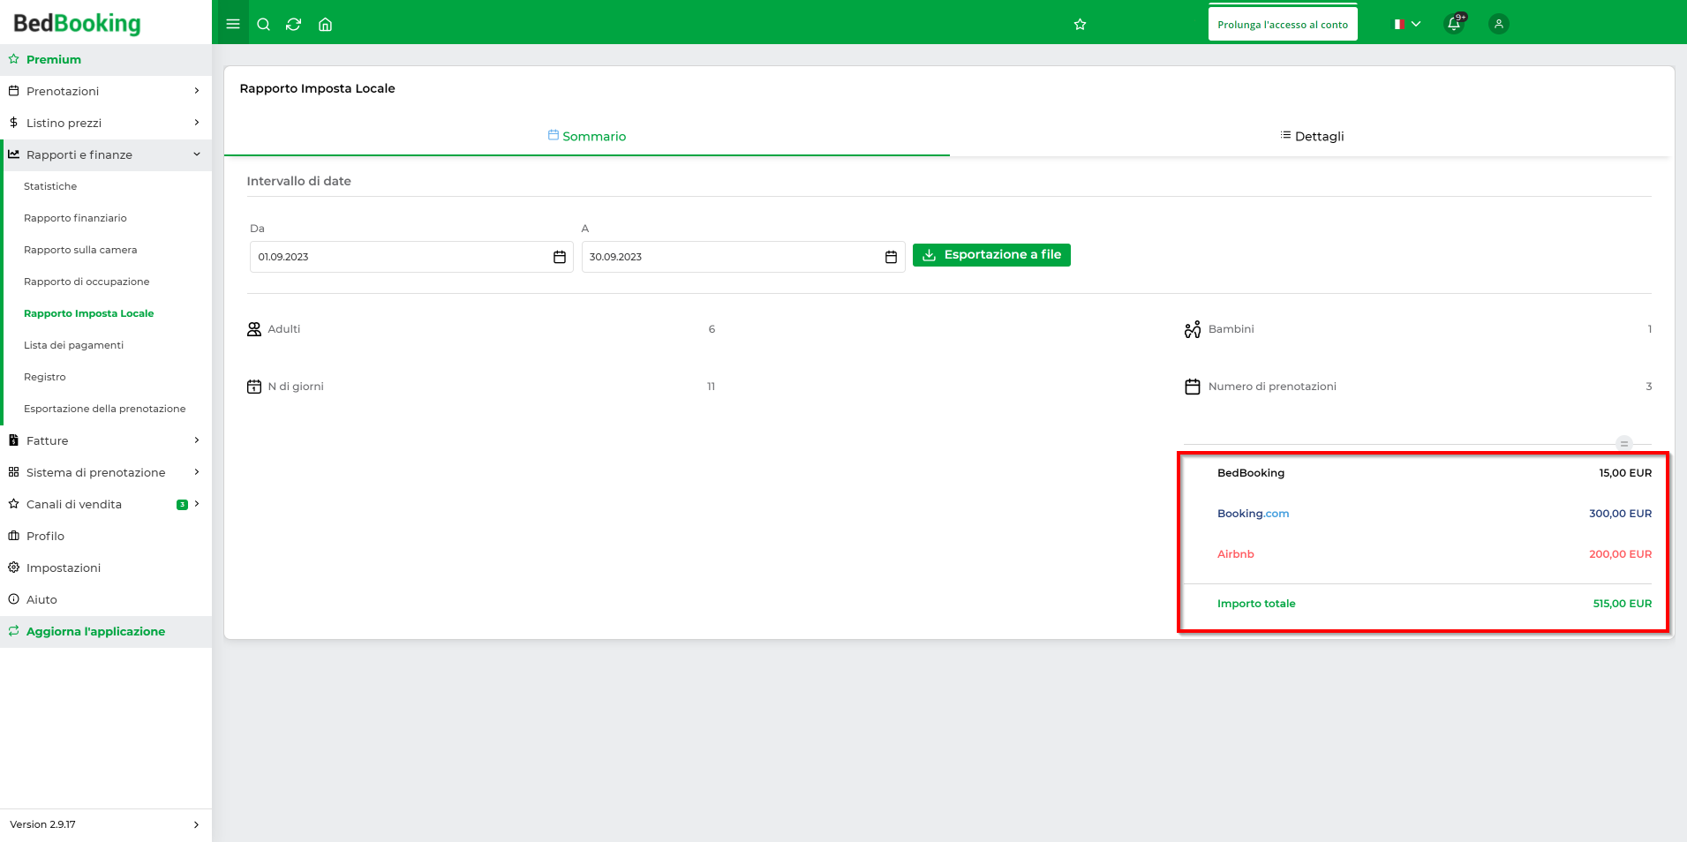Click the Bambini children icon
This screenshot has width=1687, height=842.
click(x=1193, y=329)
